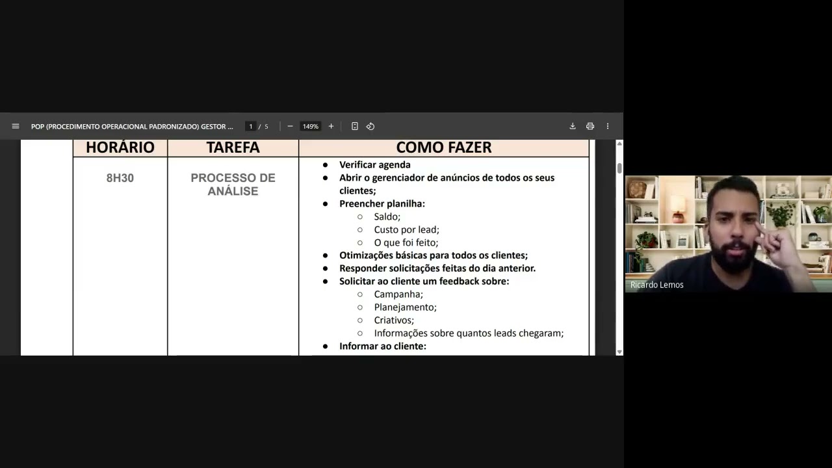Click 'Solicitar ao cliente um feedback sobre'
The height and width of the screenshot is (468, 832).
pyautogui.click(x=424, y=281)
